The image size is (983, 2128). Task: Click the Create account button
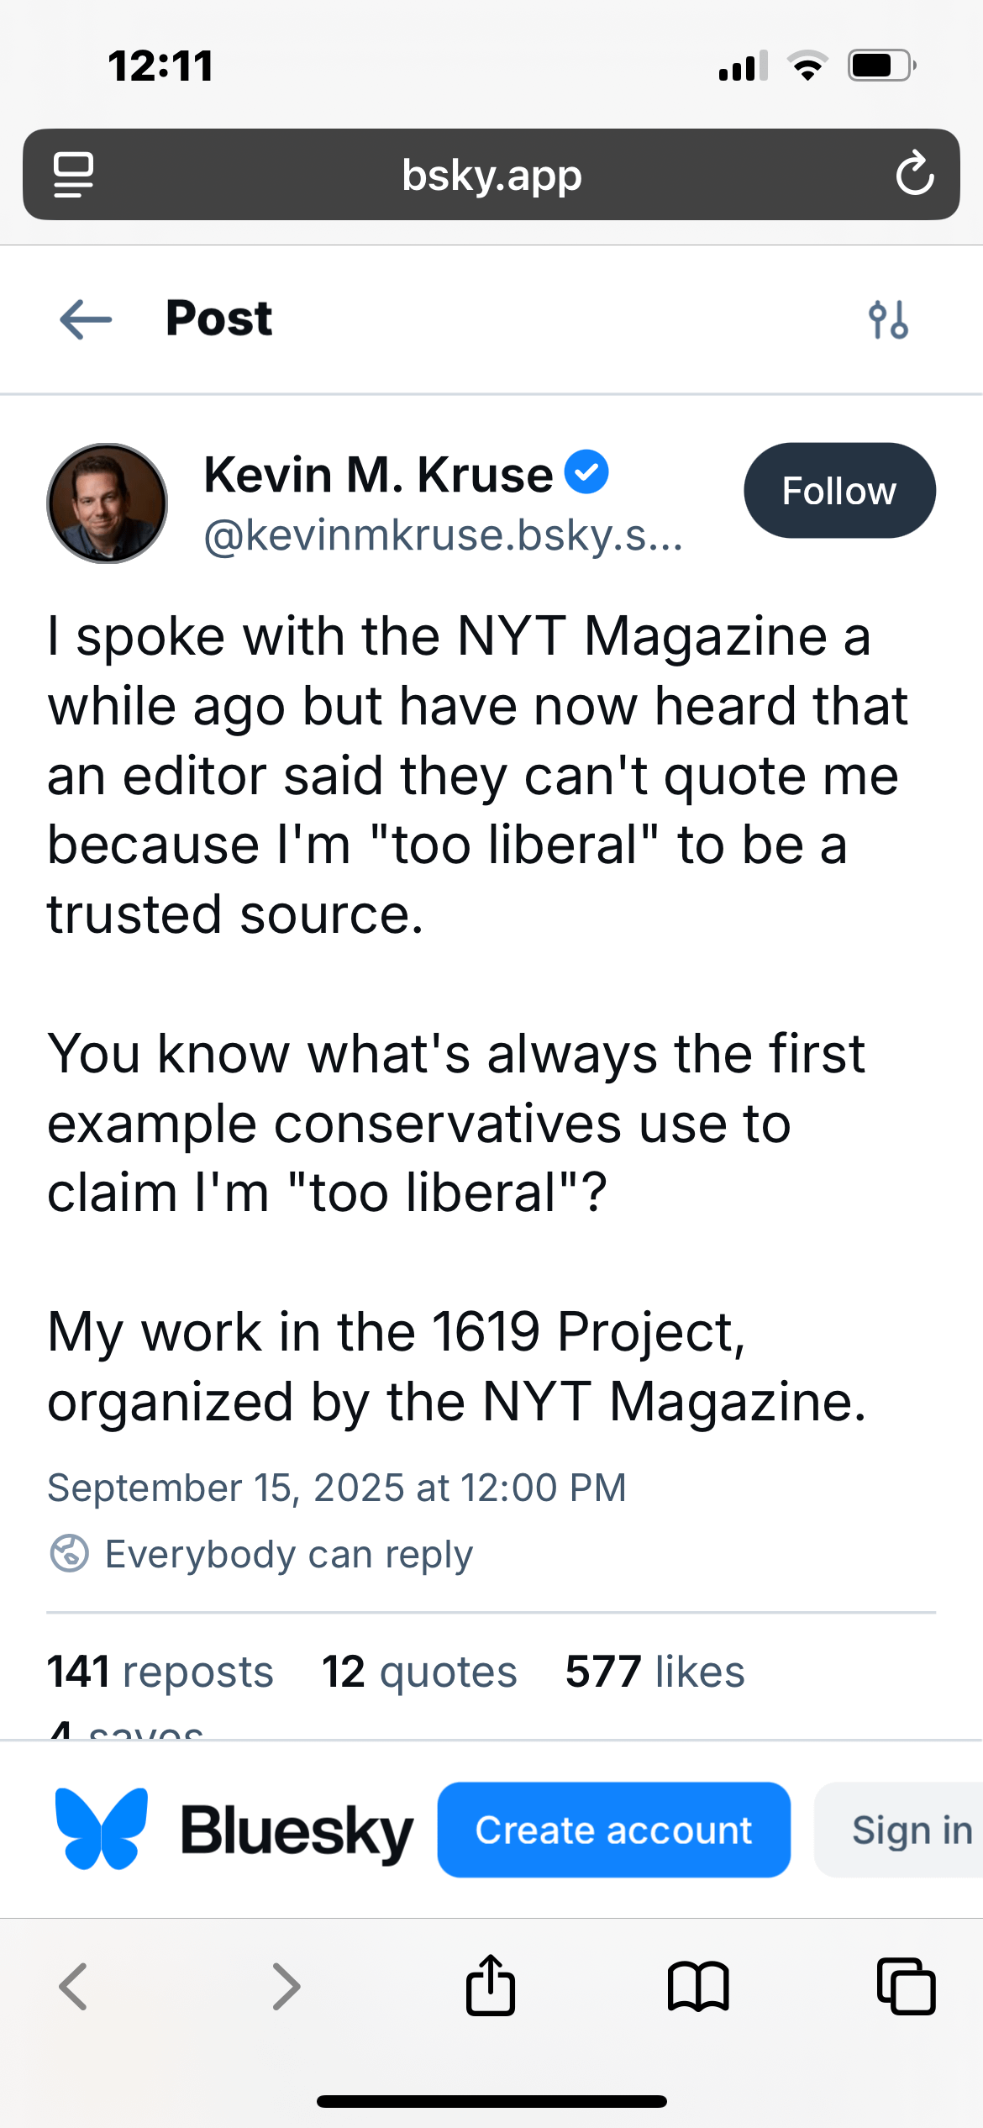pos(613,1830)
